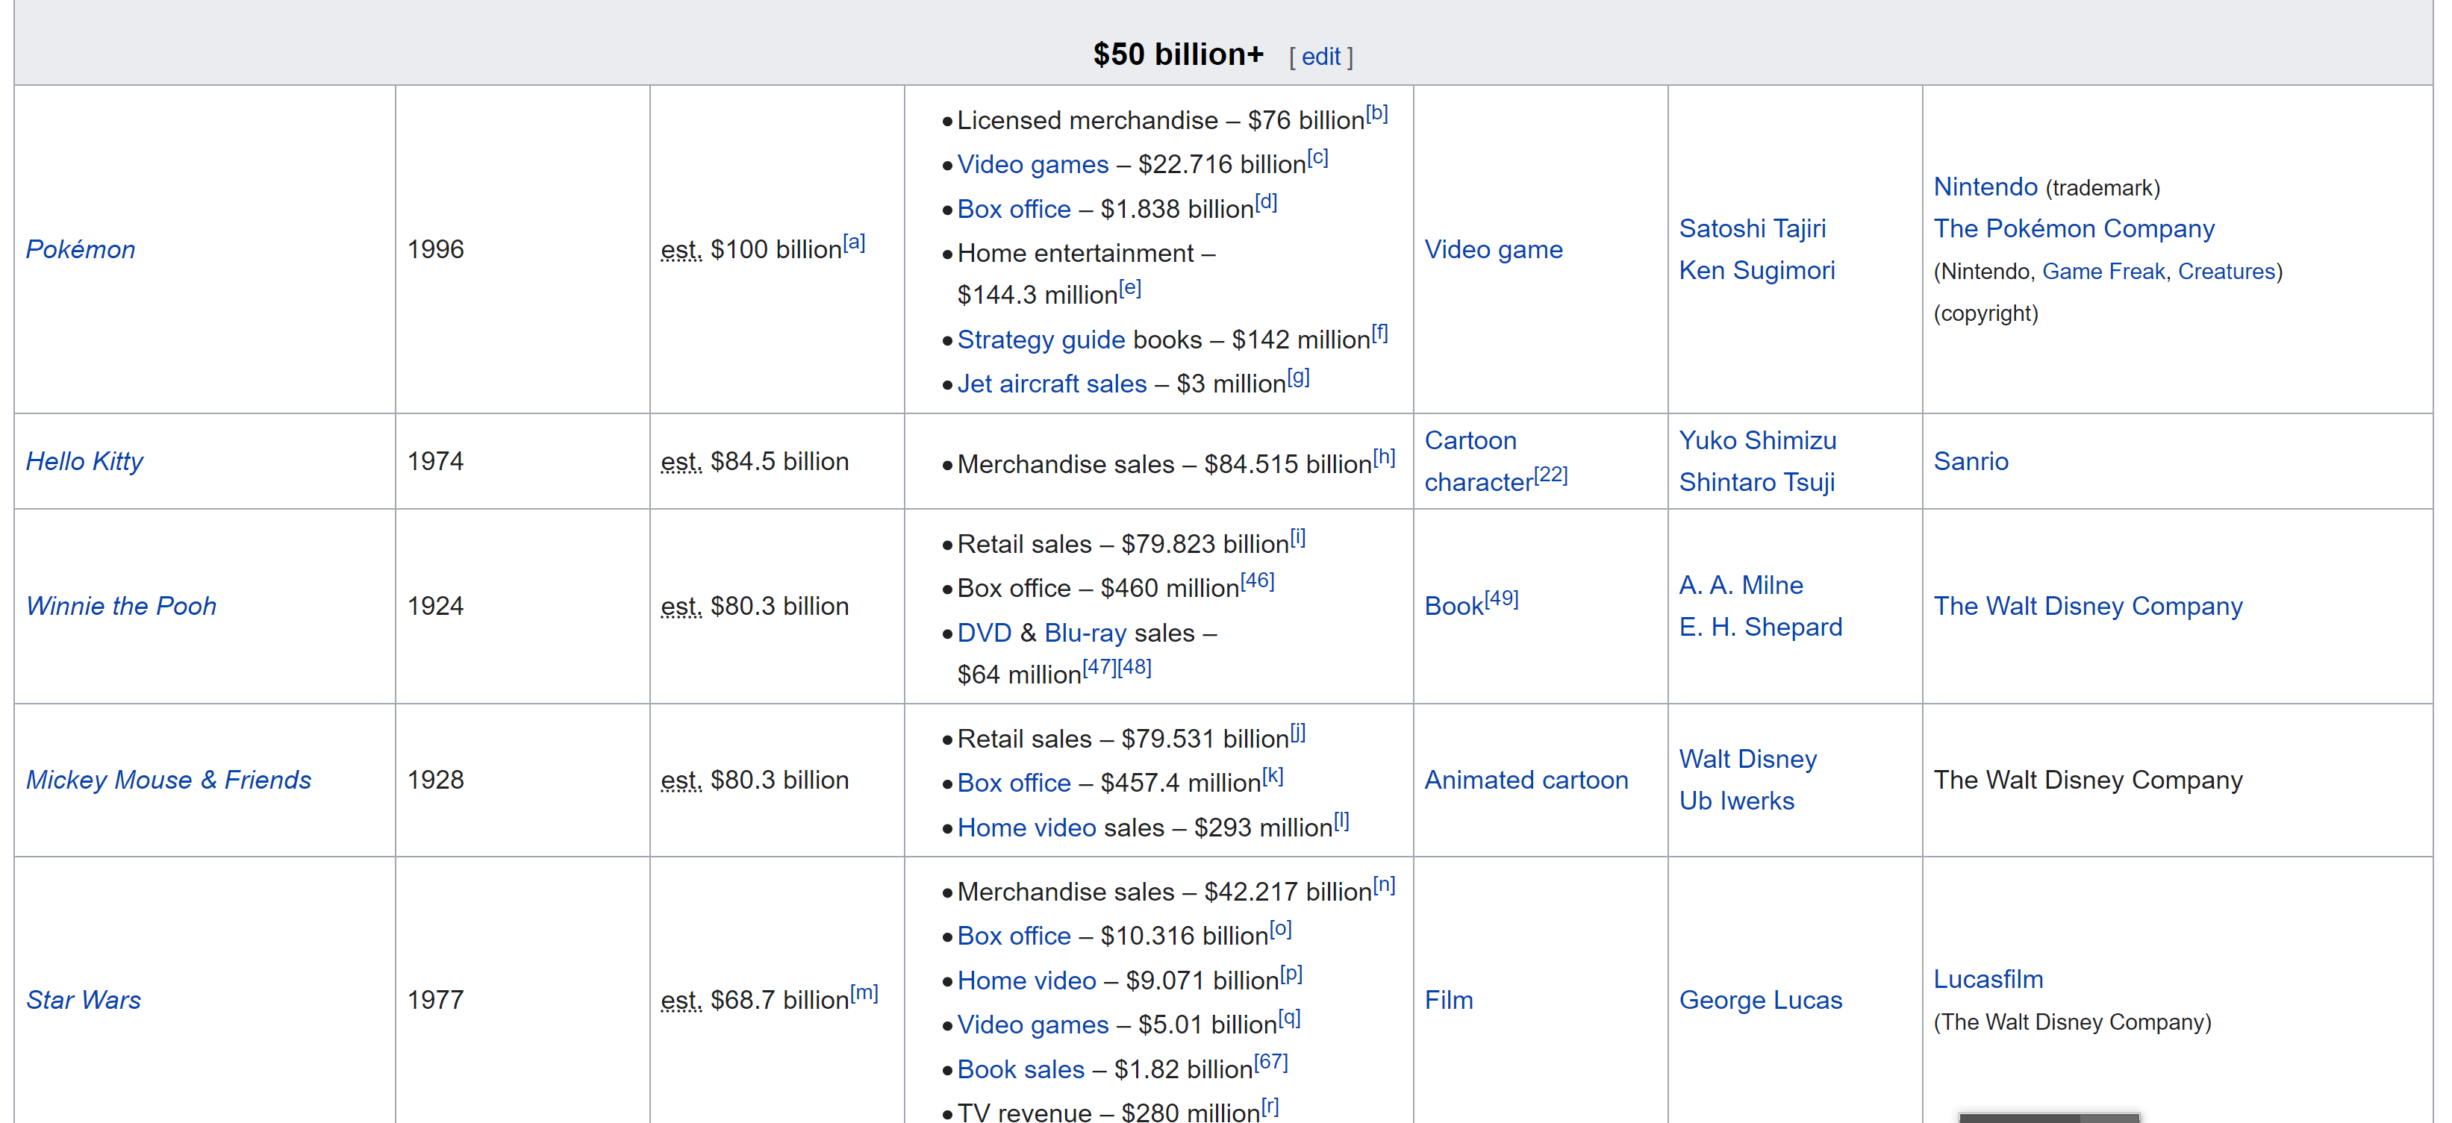Open the Satoshi Tajiri link

[1753, 228]
